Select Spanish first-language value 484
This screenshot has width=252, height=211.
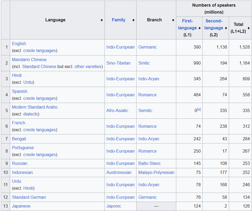(x=197, y=95)
